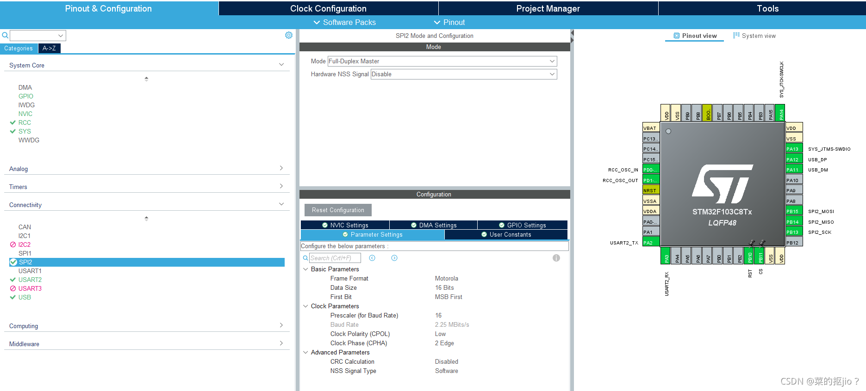The height and width of the screenshot is (391, 866).
Task: Click the parameter search field
Action: tap(335, 258)
